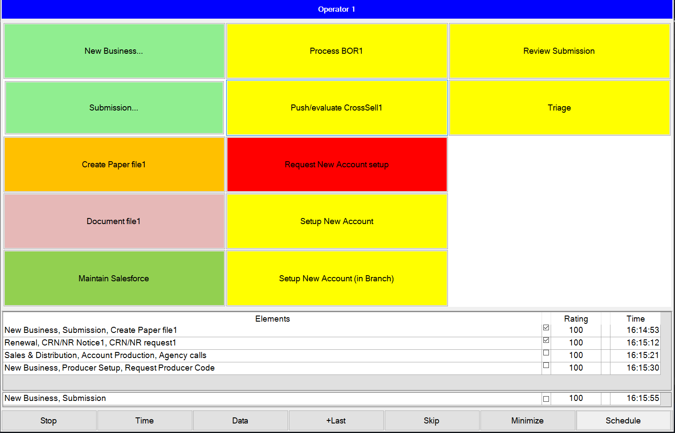Select the Push/evaluate CrossSell1 activity
The image size is (675, 433).
click(337, 107)
